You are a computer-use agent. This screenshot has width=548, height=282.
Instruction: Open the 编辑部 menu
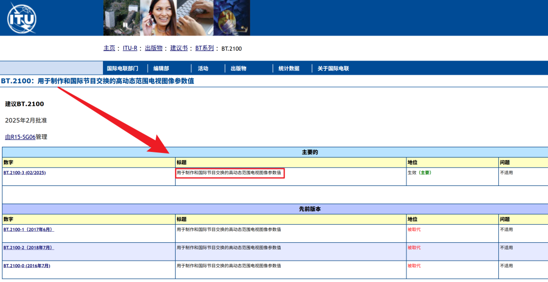(x=161, y=69)
